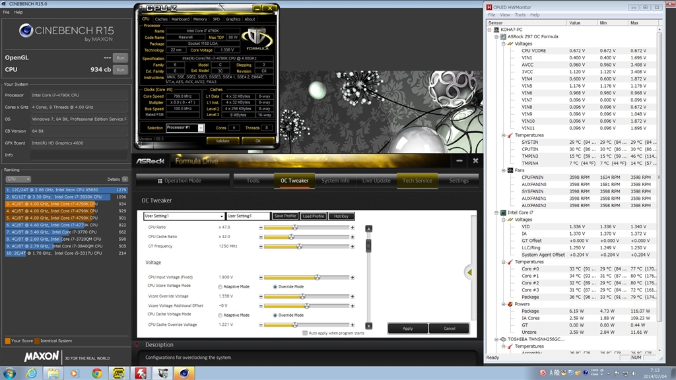This screenshot has height=380, width=676.
Task: Select Override Mode for CPU Cache Voltage
Action: 275,315
